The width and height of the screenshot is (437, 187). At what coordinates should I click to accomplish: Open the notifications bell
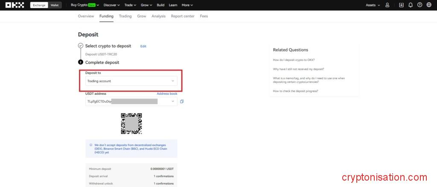pyautogui.click(x=411, y=5)
